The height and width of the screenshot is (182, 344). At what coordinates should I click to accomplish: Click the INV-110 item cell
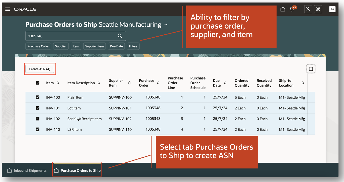(x=53, y=130)
